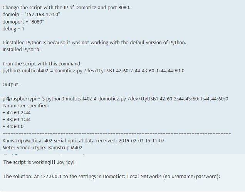Viewport: 245px width, 192px height.
Task: Click the pi@raspberrypi prompt line
Action: 115,99
